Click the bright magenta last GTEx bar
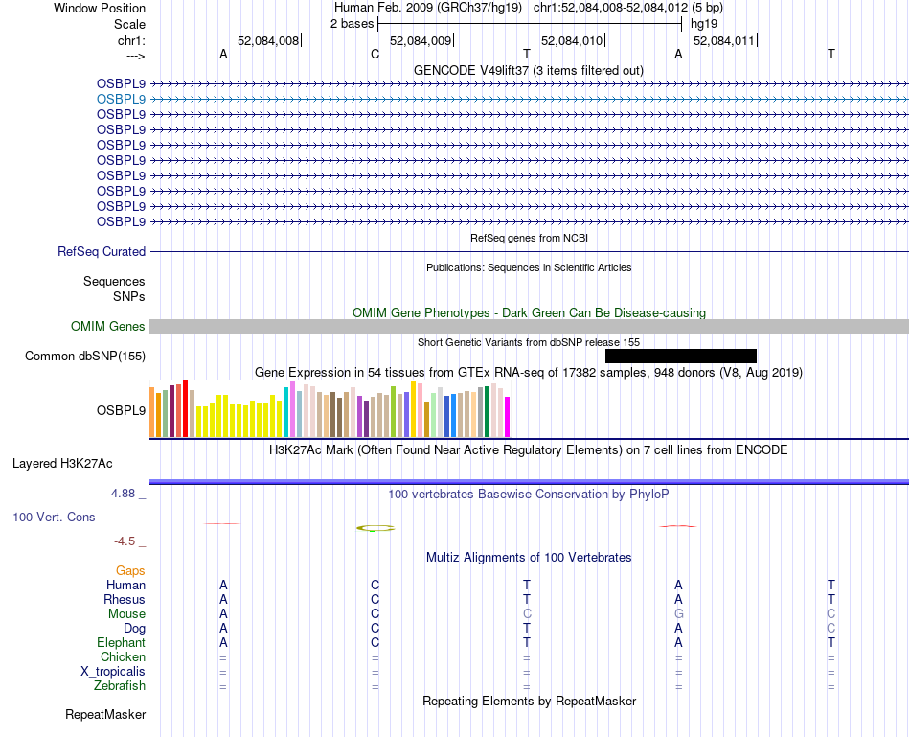This screenshot has height=737, width=910. tap(508, 417)
